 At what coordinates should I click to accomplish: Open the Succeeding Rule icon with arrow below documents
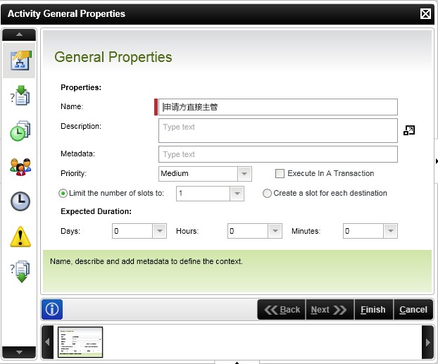[20, 272]
